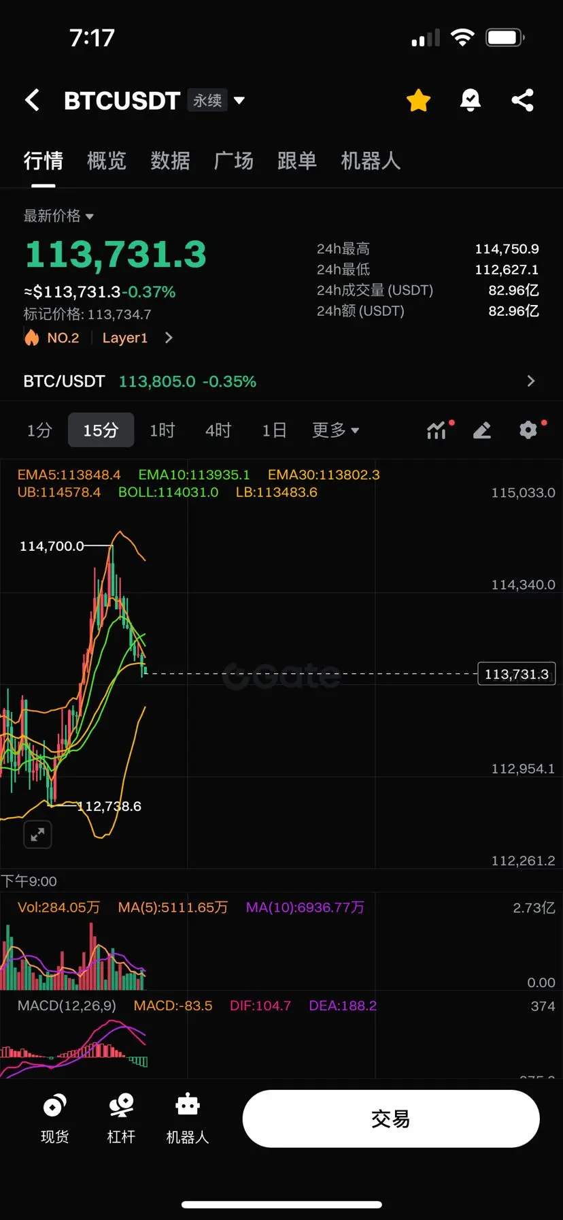The image size is (563, 1220).
Task: Open chart indicators icon
Action: [x=438, y=430]
